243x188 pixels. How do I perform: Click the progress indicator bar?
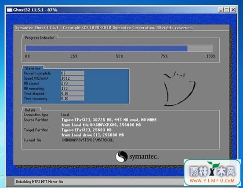(119, 48)
